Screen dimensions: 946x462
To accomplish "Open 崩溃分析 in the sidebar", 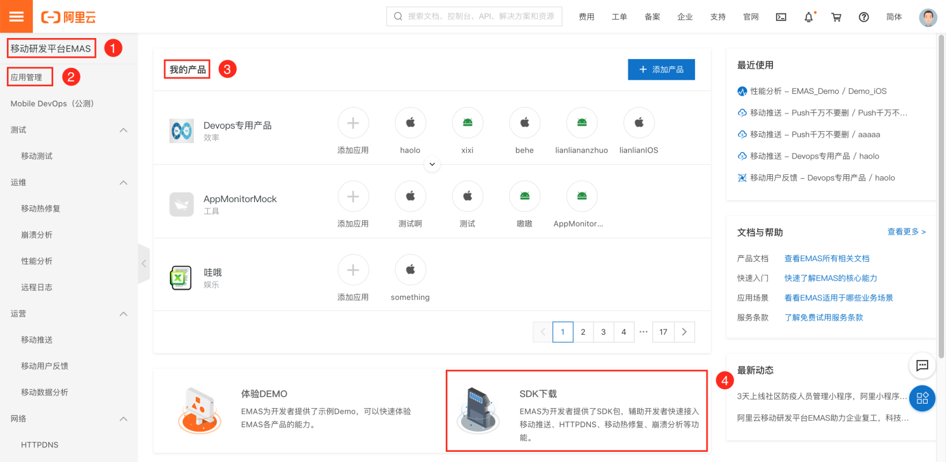I will (x=37, y=234).
